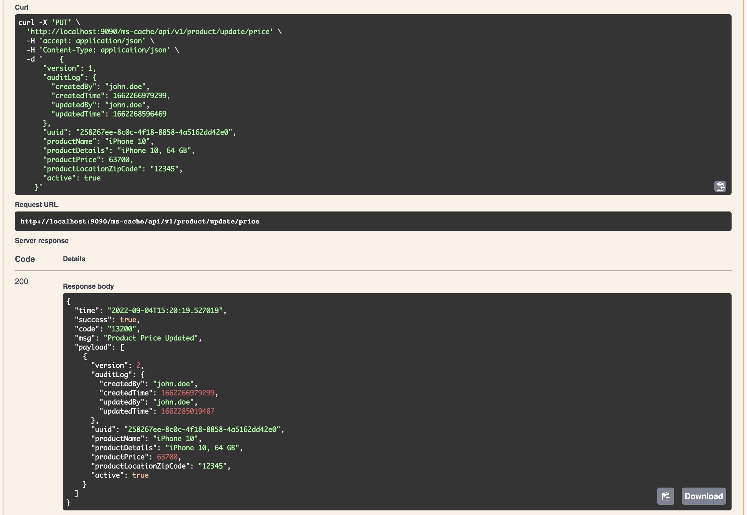The width and height of the screenshot is (747, 515).
Task: Copy the curl command to clipboard
Action: [720, 186]
